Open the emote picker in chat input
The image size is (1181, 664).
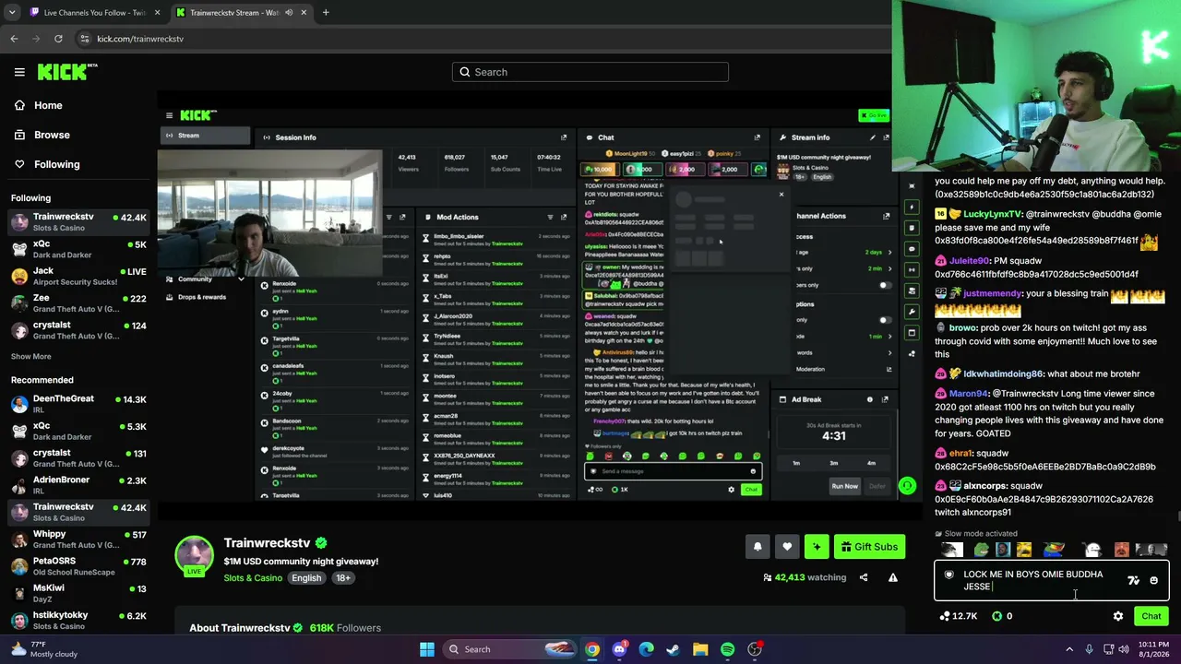[x=1153, y=580]
